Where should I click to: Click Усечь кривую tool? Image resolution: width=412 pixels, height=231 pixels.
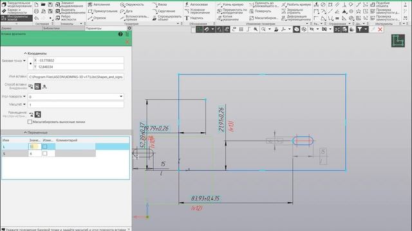tap(230, 4)
